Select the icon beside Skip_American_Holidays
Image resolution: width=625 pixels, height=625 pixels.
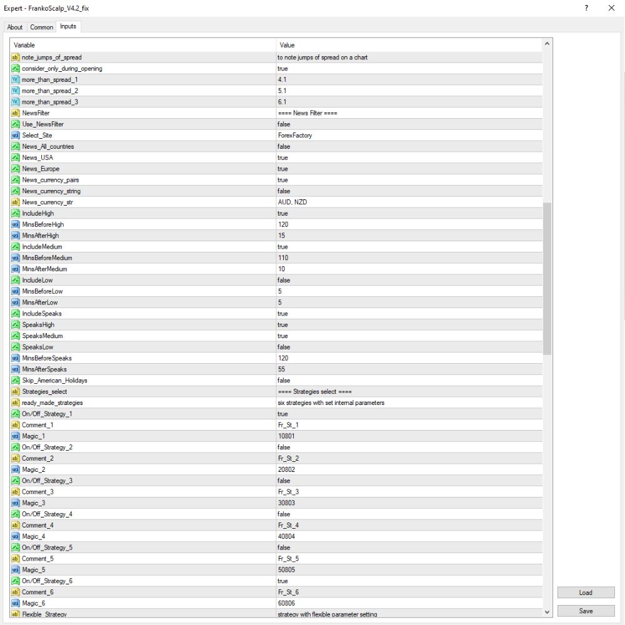pyautogui.click(x=16, y=381)
